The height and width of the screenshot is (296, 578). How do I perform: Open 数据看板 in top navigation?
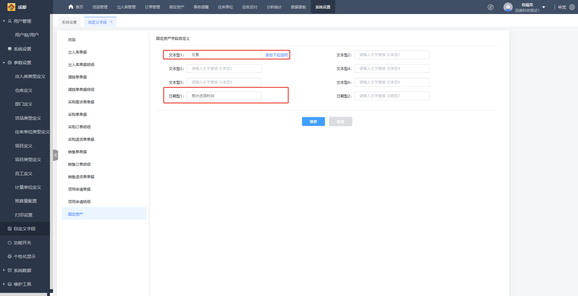pos(298,7)
